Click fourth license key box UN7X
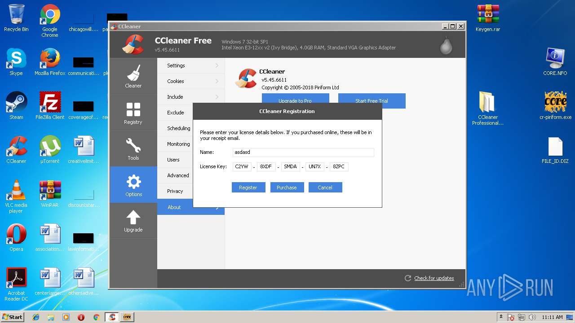The height and width of the screenshot is (323, 575). 314,167
